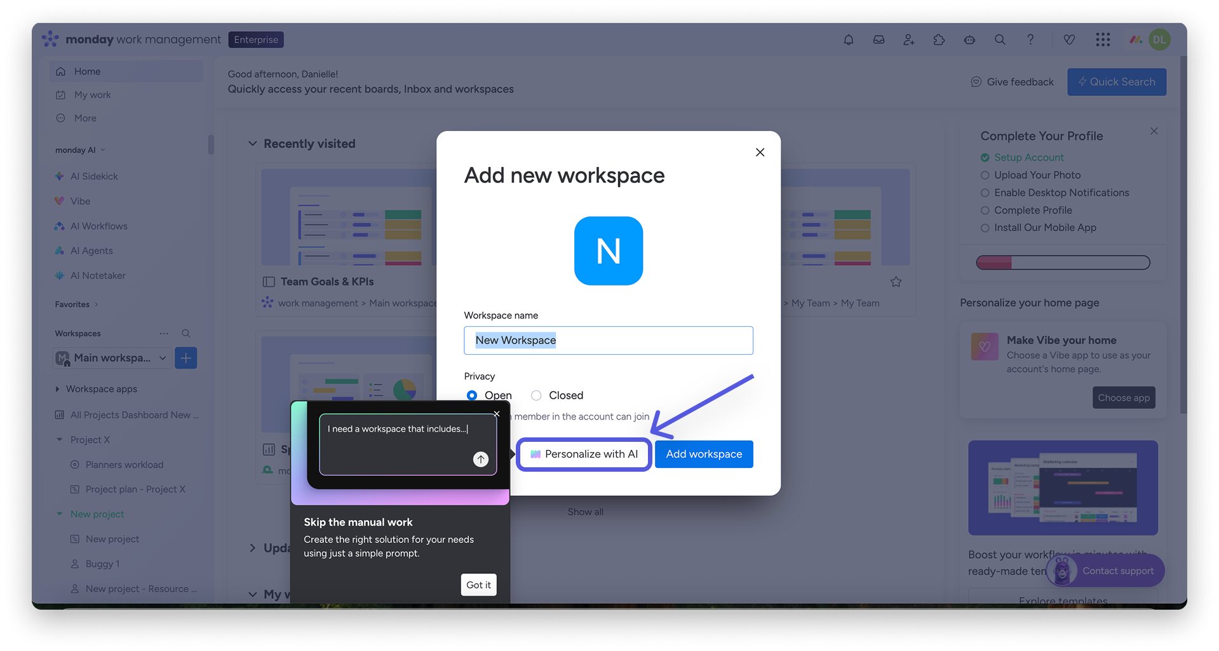The width and height of the screenshot is (1219, 651).
Task: Click the monday logo icon
Action: [50, 39]
